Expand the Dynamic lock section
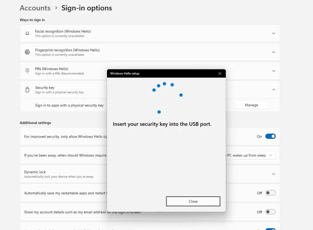 (273, 174)
